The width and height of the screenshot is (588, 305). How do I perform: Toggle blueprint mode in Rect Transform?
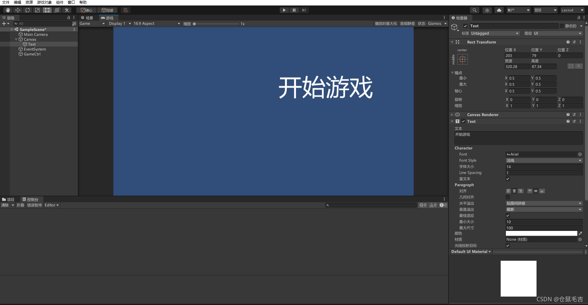pyautogui.click(x=571, y=66)
